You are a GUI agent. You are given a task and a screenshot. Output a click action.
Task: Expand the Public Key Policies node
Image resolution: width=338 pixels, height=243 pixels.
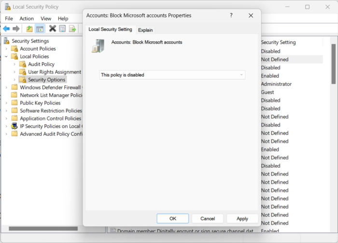pos(6,103)
